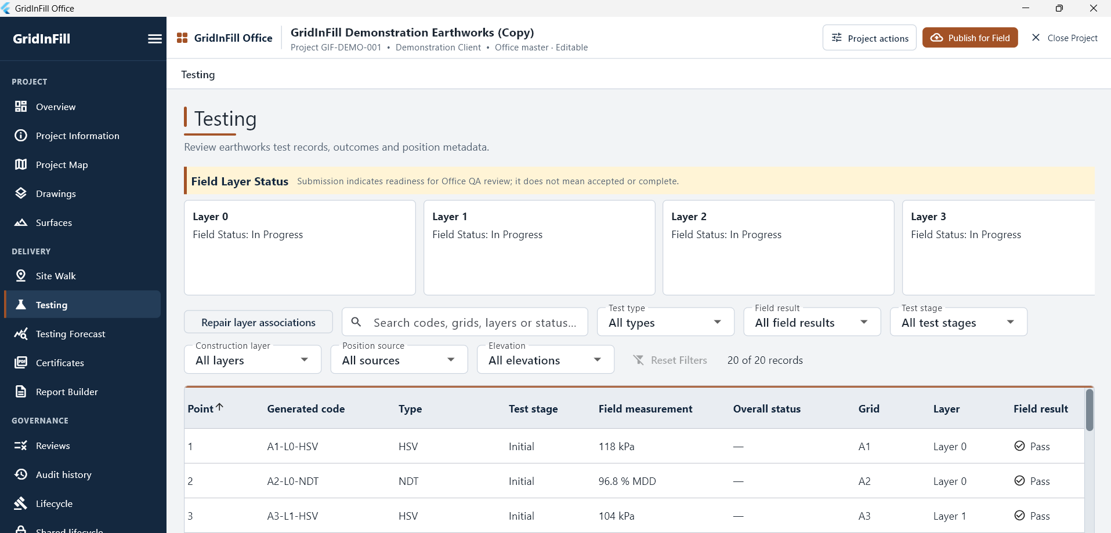This screenshot has width=1111, height=533.
Task: Click the Testing Forecast chart icon
Action: 21,334
